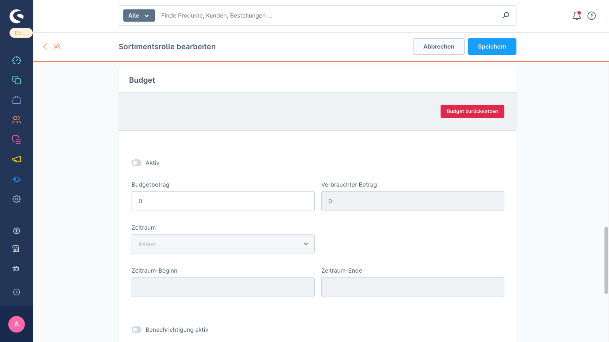Open the Customers sidebar icon

tap(16, 120)
